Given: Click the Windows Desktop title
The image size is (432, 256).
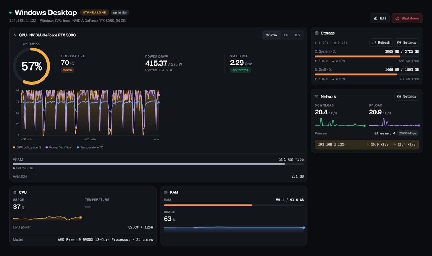Looking at the screenshot, I should pos(46,13).
